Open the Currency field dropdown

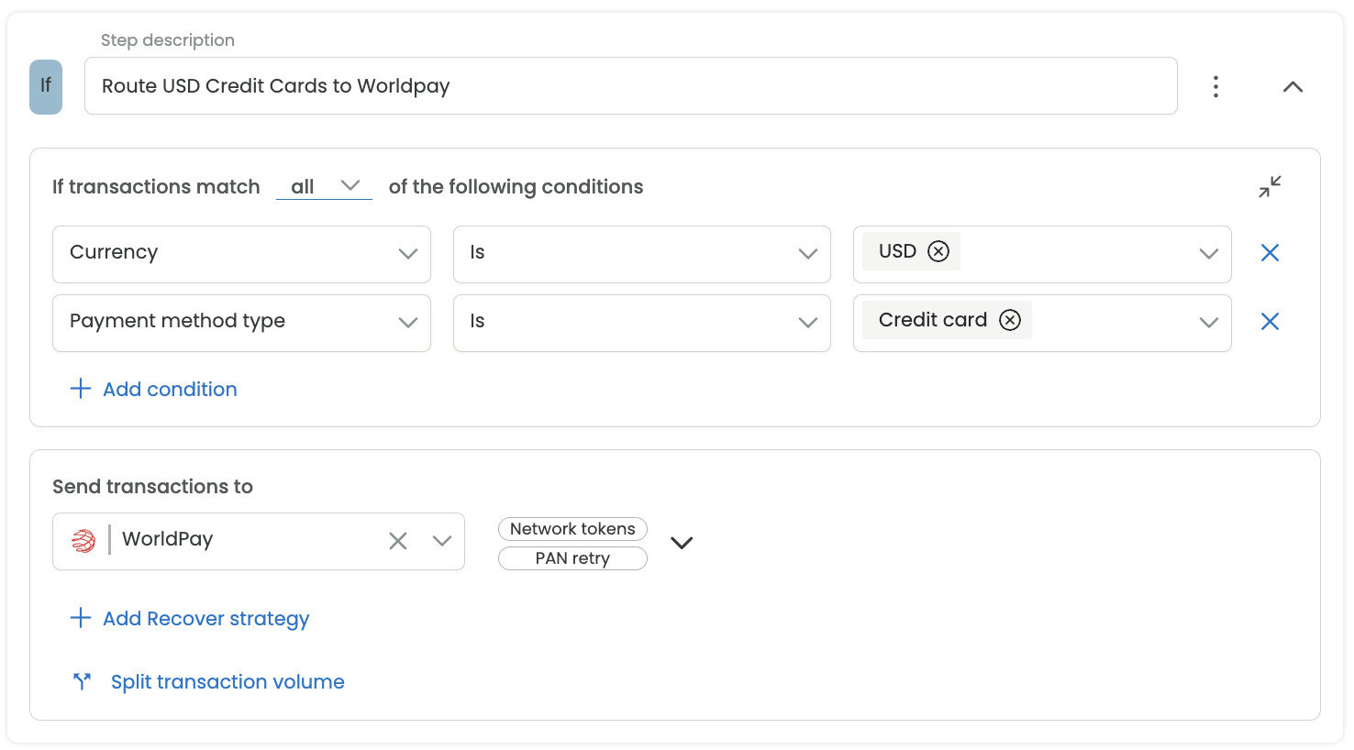point(241,254)
